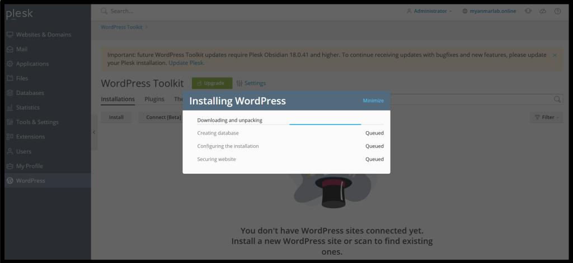Click the puzzle icon beside Extensions
This screenshot has height=263, width=573.
(10, 137)
